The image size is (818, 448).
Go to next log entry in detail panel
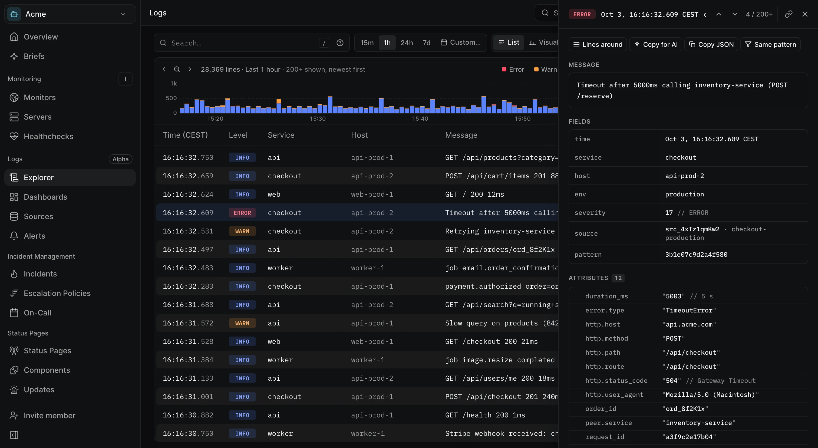click(734, 14)
